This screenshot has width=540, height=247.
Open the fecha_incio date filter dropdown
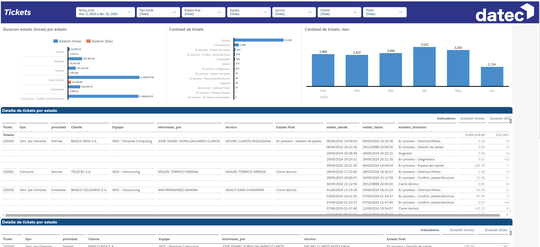click(x=105, y=12)
